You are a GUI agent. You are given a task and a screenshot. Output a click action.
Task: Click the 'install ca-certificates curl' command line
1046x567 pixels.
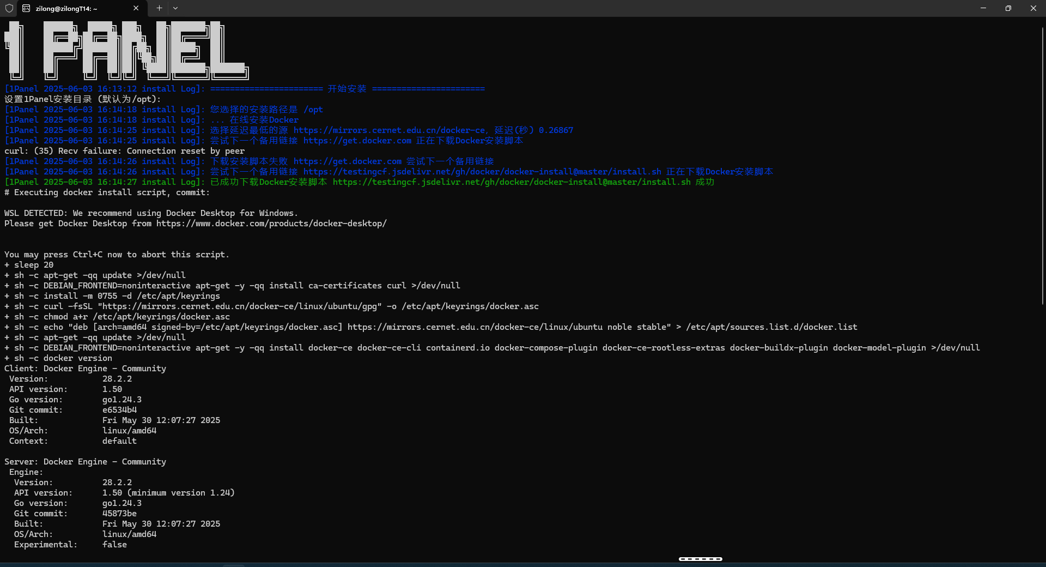click(x=232, y=286)
